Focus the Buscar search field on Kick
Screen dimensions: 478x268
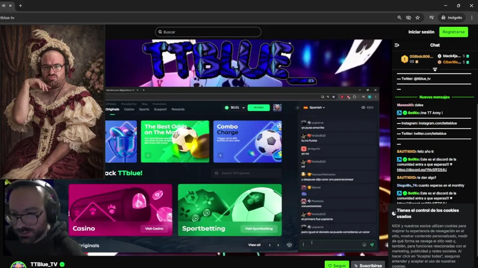point(208,32)
